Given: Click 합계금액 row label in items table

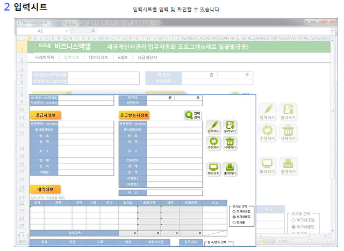Looking at the screenshot, I should (x=74, y=233).
